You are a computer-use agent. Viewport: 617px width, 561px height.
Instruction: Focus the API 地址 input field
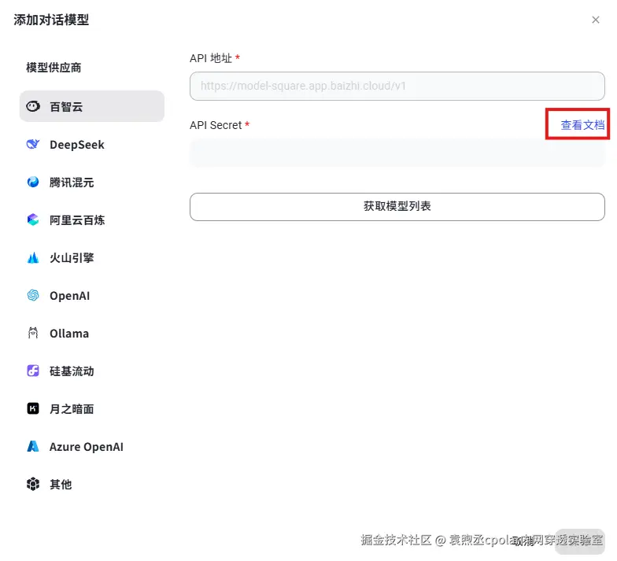tap(397, 86)
